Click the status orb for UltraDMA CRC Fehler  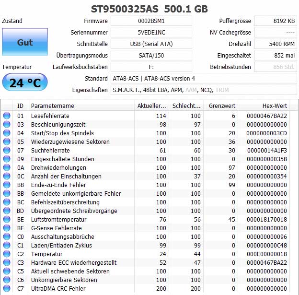coord(7,288)
